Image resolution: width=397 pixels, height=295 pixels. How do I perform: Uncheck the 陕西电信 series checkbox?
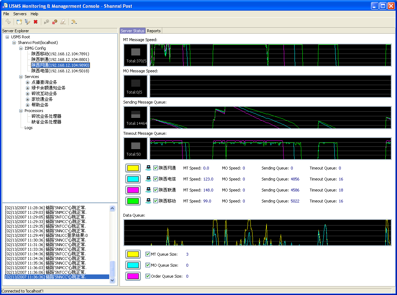[x=156, y=179]
